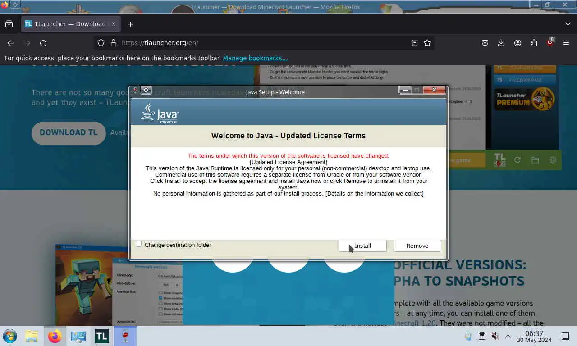
Task: Click the launcher refresh icon on webpage
Action: pos(517,160)
